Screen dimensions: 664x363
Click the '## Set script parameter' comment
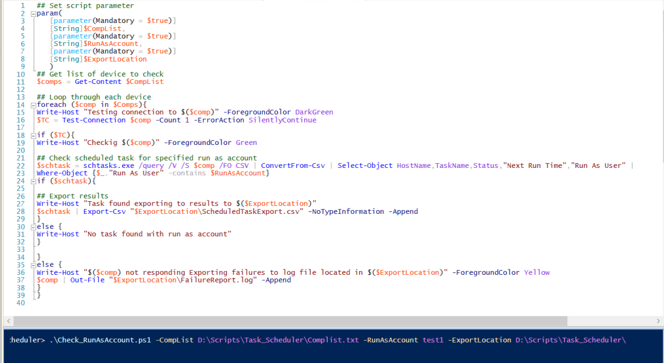click(x=85, y=5)
